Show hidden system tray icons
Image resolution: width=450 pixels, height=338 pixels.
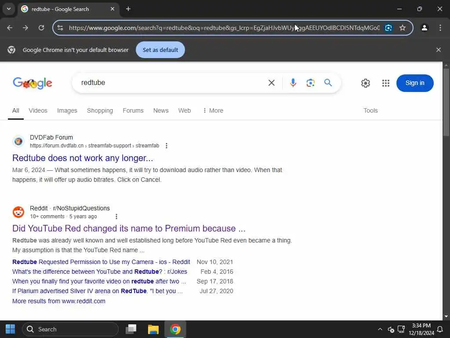(380, 329)
